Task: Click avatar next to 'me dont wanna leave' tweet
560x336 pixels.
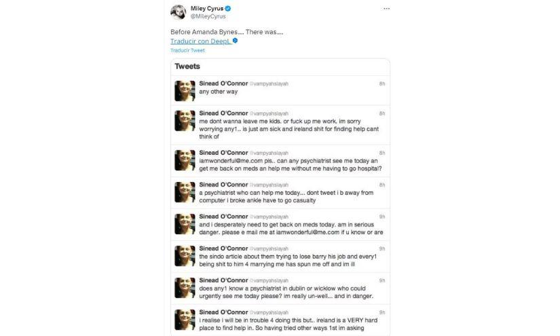Action: pos(185,121)
